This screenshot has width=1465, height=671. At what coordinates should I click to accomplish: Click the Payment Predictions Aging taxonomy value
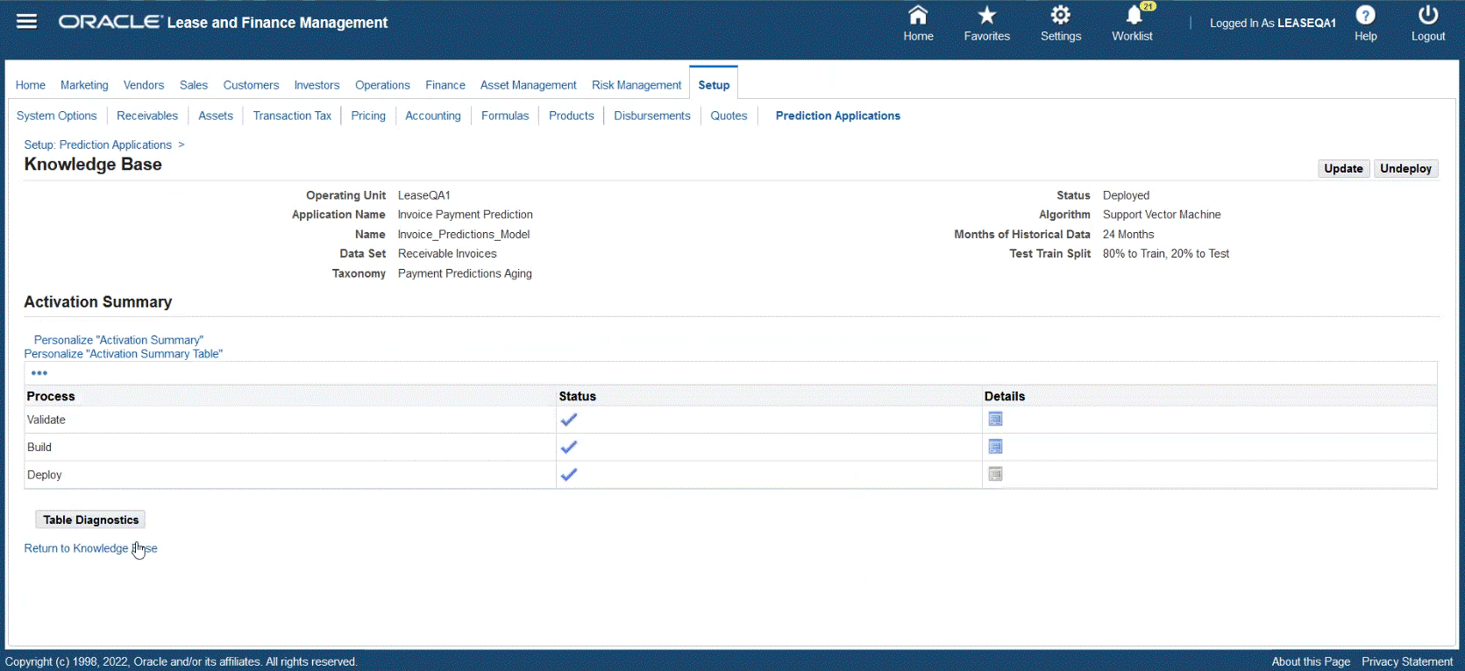(x=465, y=273)
